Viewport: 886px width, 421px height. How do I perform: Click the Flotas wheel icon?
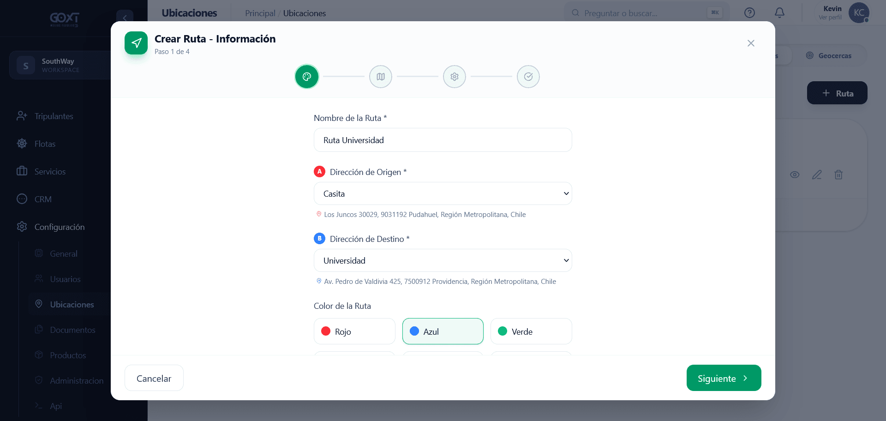point(22,144)
